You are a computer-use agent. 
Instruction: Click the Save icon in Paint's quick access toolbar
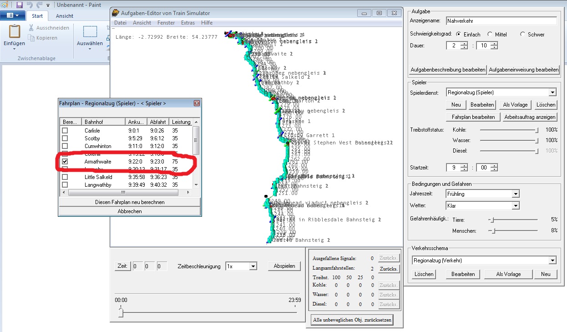pos(20,5)
